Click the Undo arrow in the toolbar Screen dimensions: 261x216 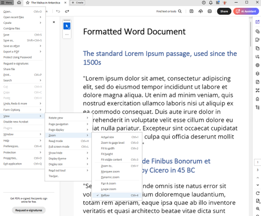point(58,11)
